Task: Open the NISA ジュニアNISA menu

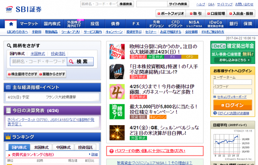Action: tap(194, 24)
